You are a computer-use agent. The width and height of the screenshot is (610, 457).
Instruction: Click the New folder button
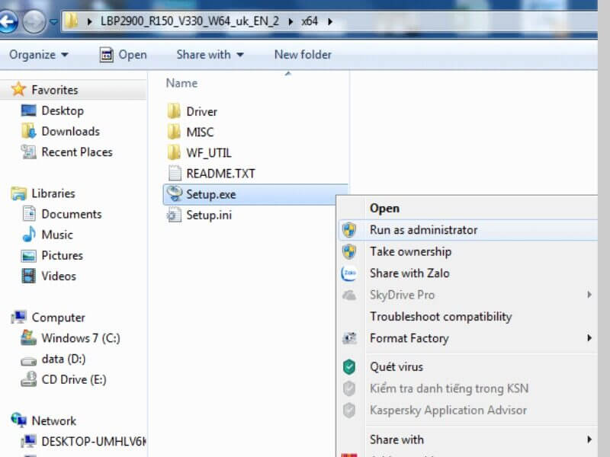[303, 55]
